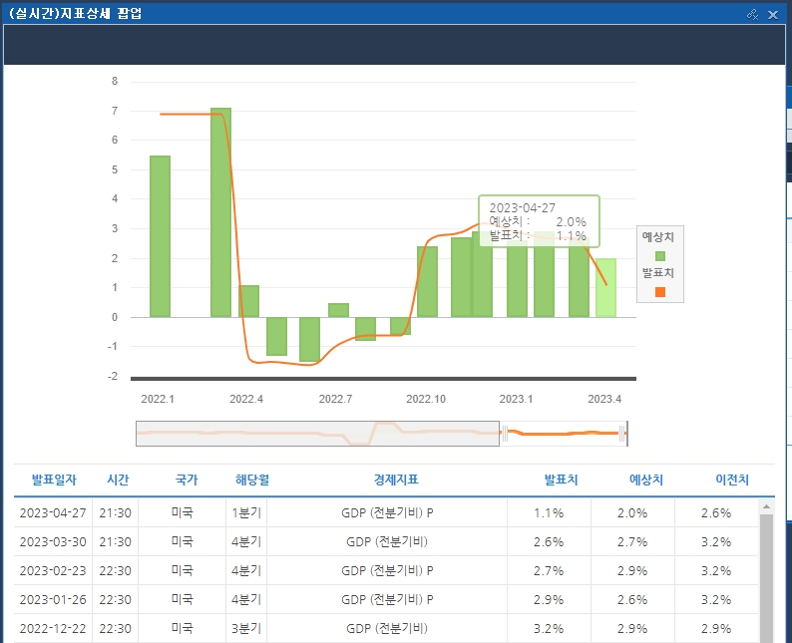Click the right handle of the range navigator
The image size is (792, 643).
622,434
